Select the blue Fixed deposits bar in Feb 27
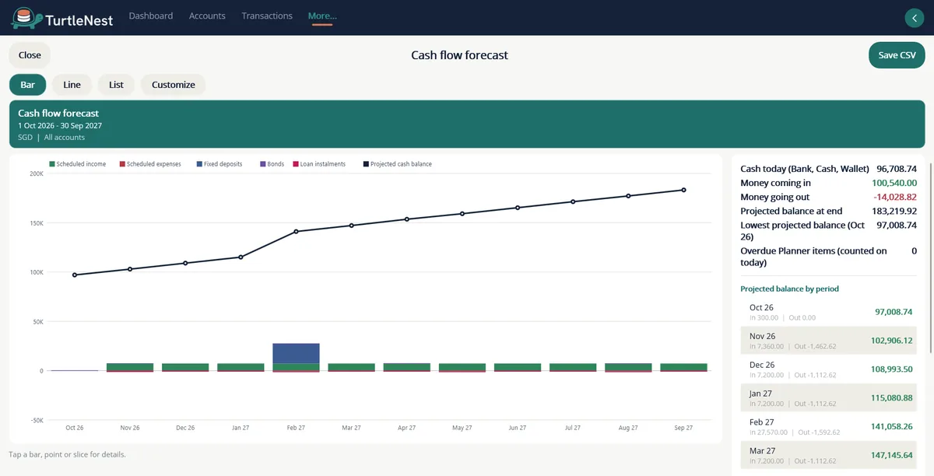This screenshot has height=476, width=934. click(296, 353)
